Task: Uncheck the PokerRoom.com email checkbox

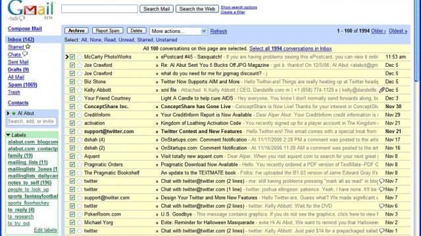Action: (72, 214)
